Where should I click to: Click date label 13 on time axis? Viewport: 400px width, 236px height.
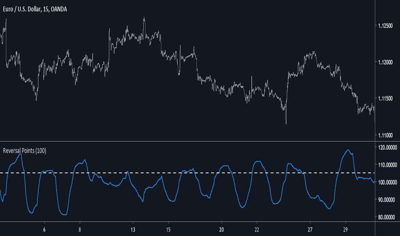point(133,230)
